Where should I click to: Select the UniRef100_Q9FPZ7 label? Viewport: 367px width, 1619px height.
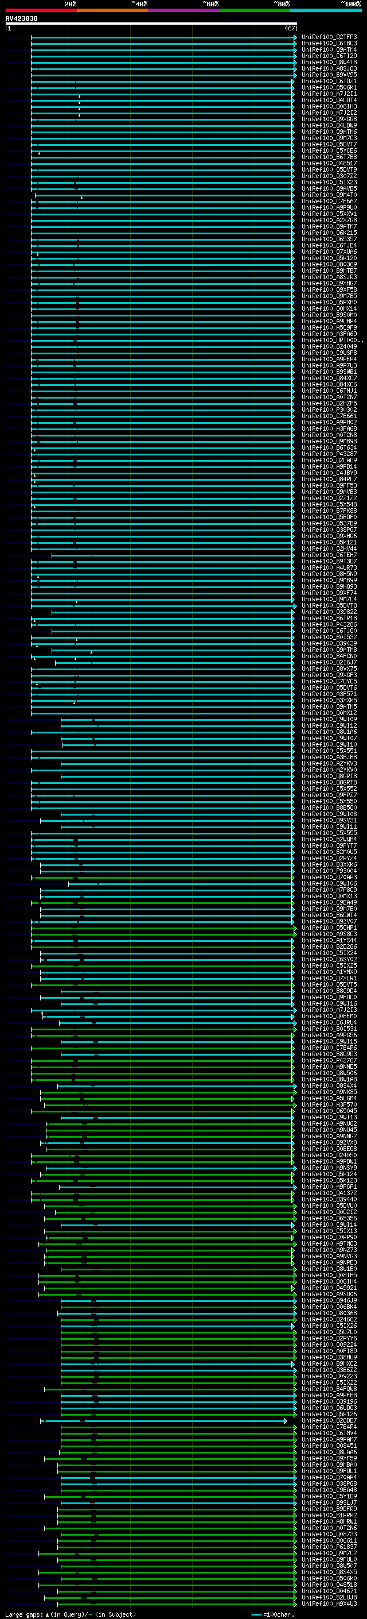[x=329, y=795]
